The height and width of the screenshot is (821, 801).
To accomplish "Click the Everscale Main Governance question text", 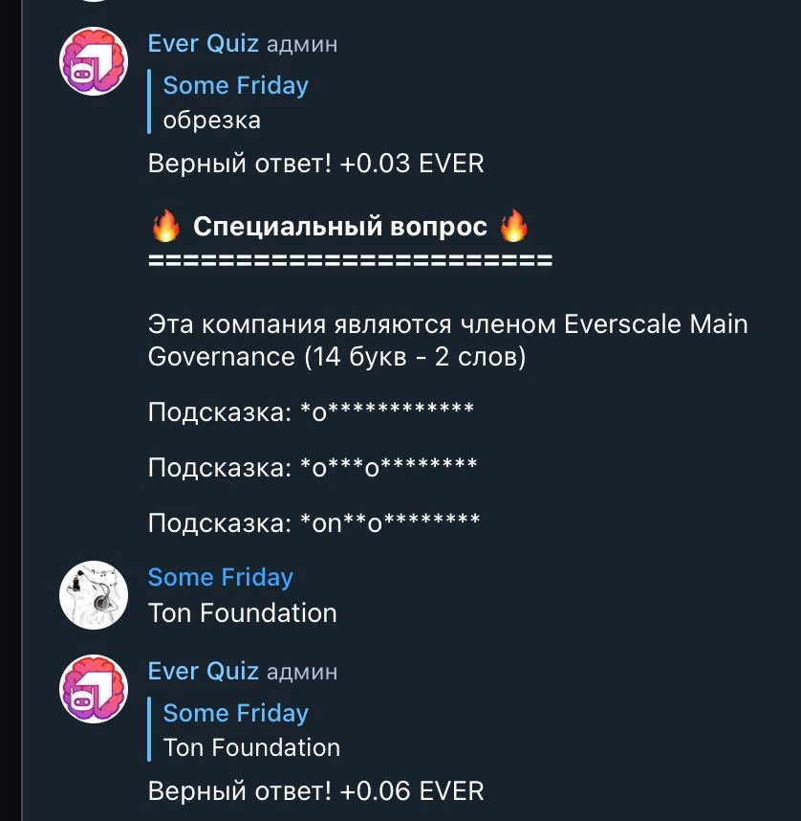I will [447, 341].
